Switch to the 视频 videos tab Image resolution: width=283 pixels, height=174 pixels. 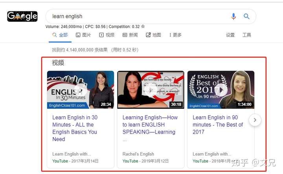point(107,35)
